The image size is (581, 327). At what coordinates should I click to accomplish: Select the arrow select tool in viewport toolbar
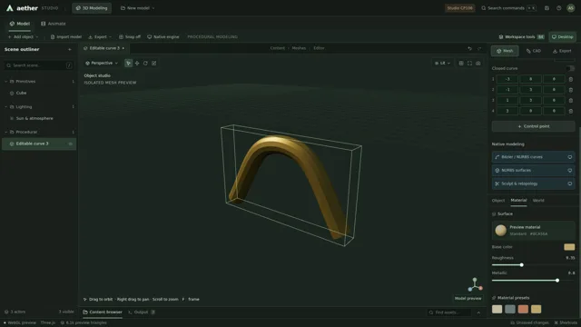point(128,64)
